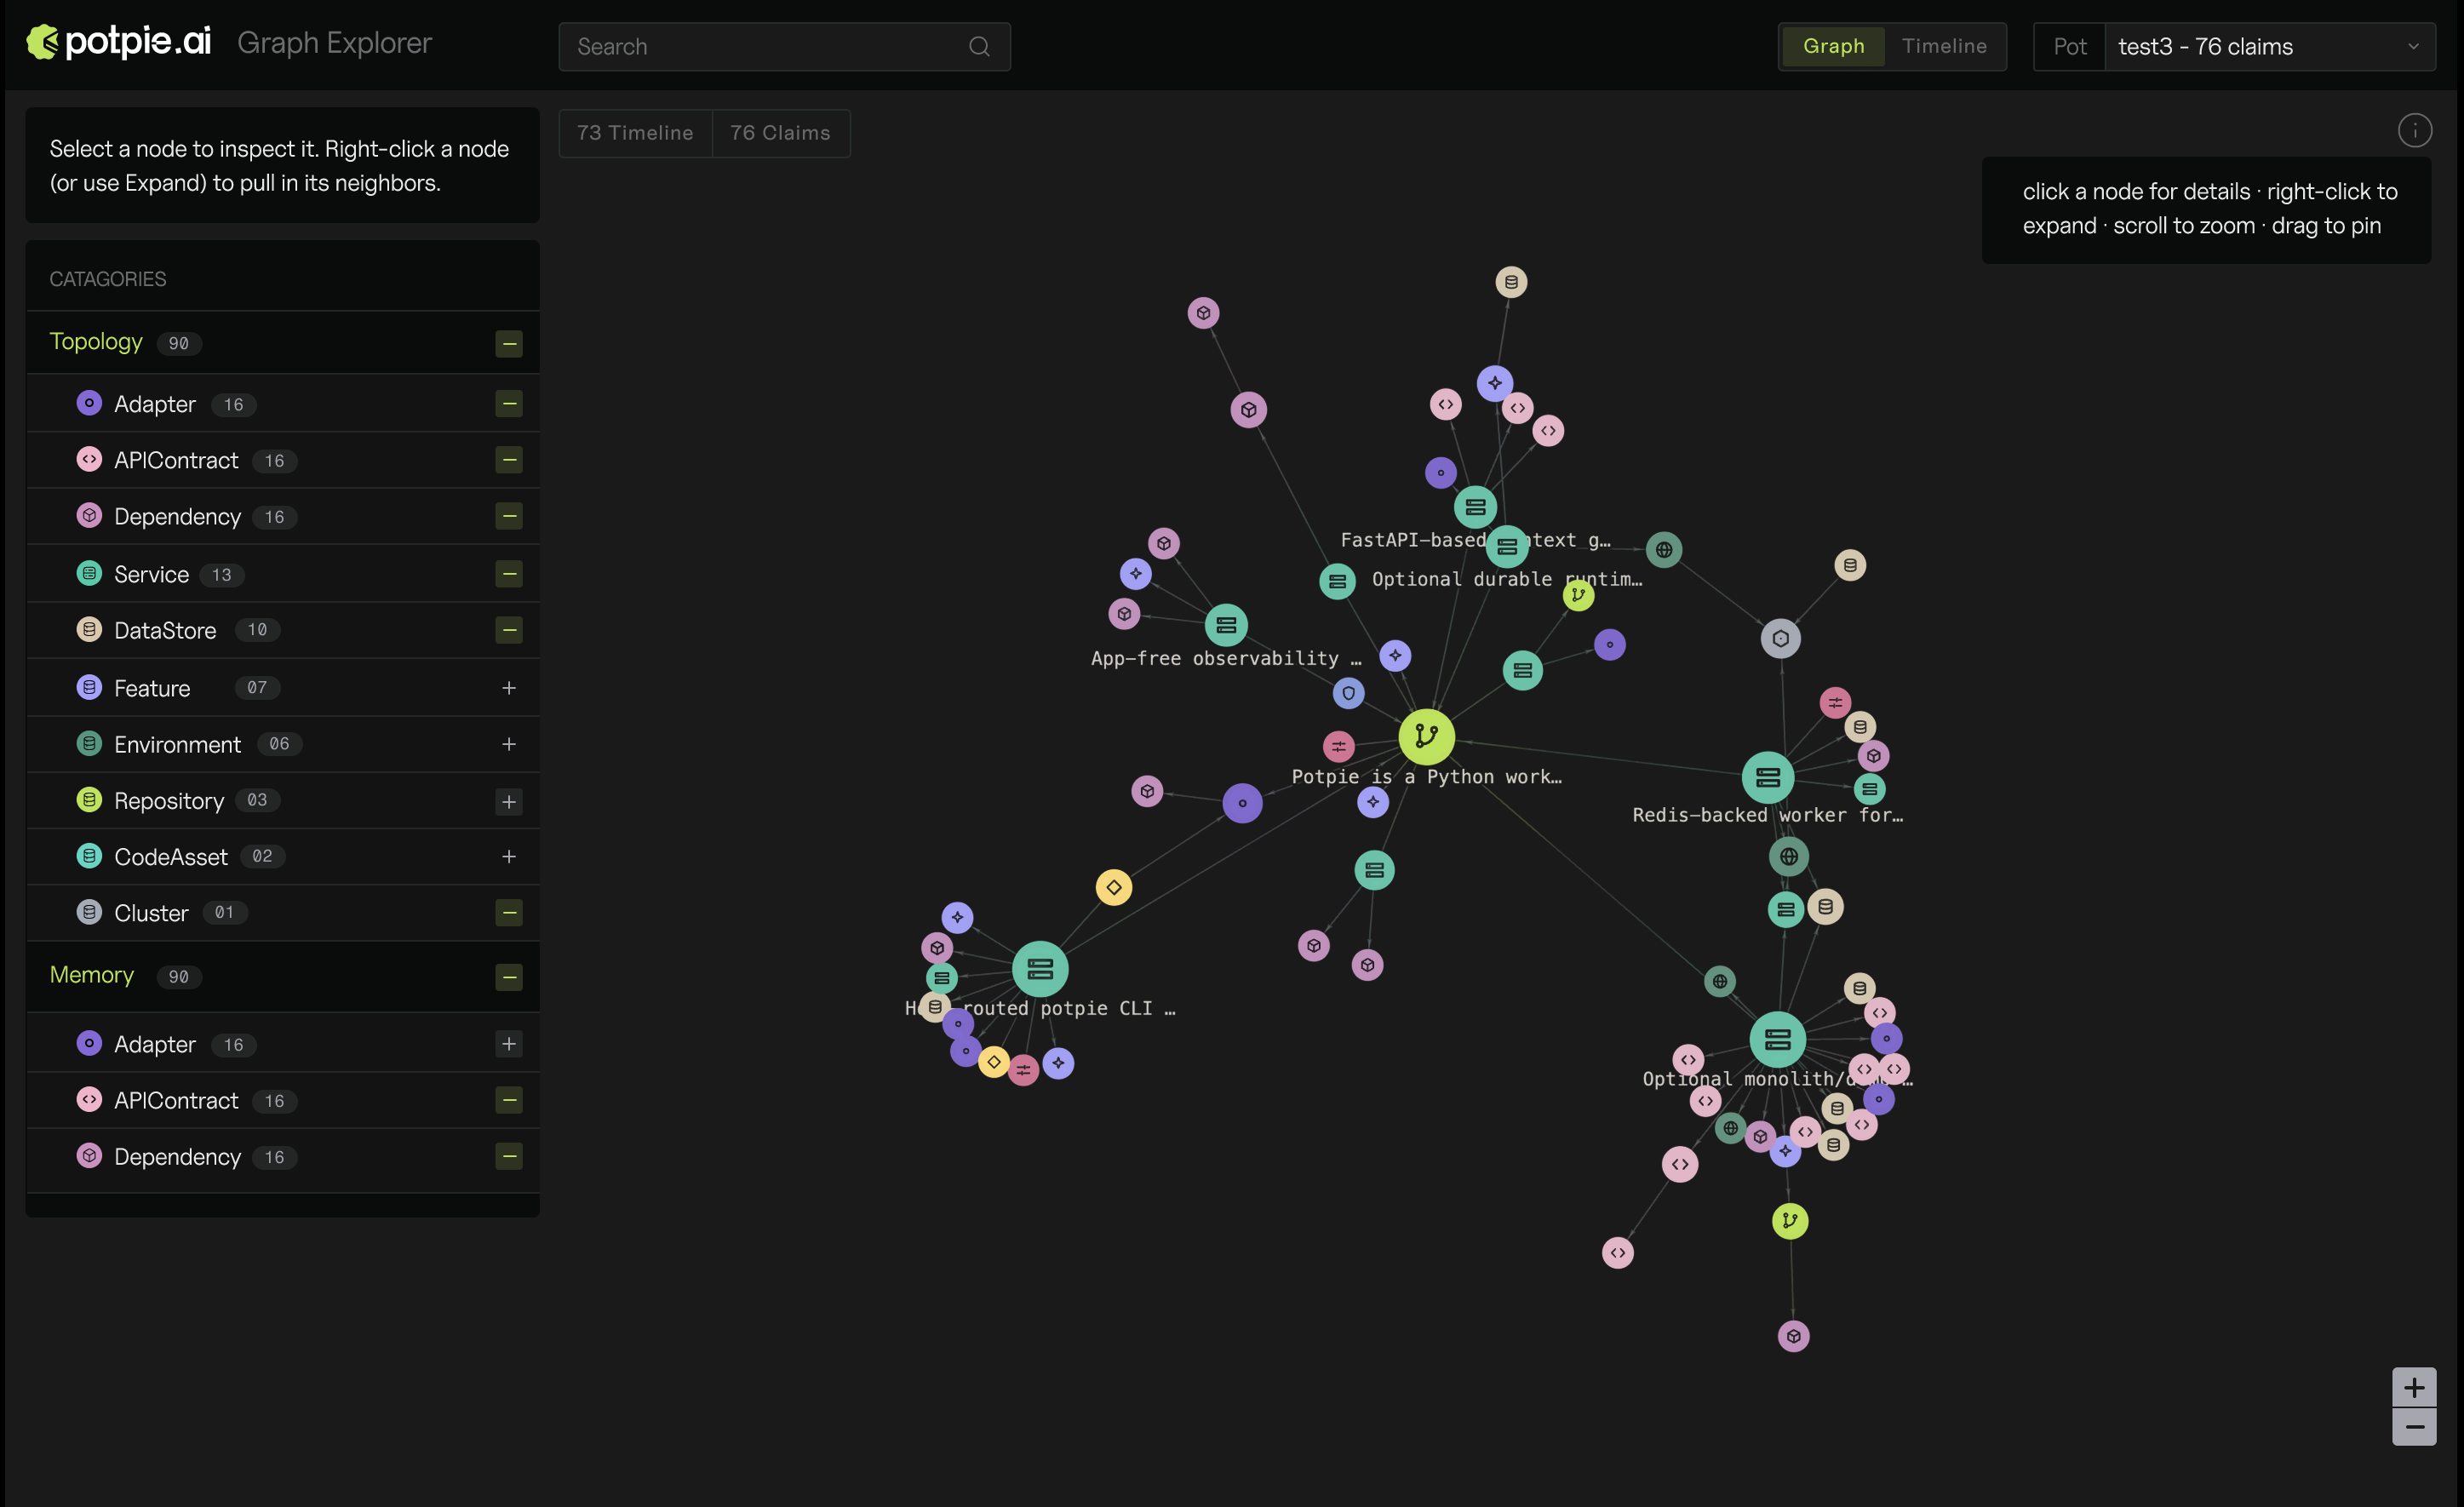2464x1507 pixels.
Task: Click the Topology group label
Action: click(96, 342)
